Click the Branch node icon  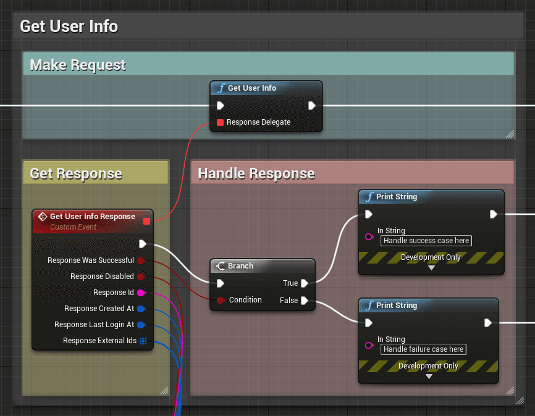[x=219, y=265]
